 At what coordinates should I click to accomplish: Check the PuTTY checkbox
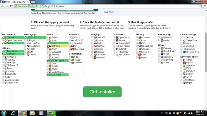(181, 77)
